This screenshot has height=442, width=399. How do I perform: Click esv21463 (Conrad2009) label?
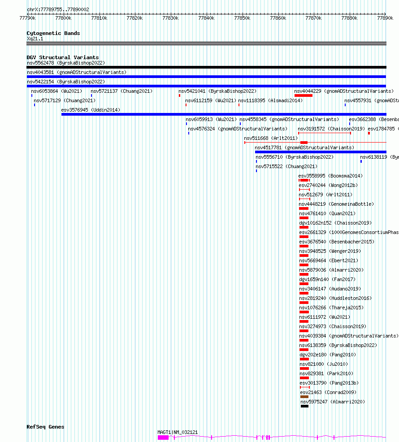[328, 392]
